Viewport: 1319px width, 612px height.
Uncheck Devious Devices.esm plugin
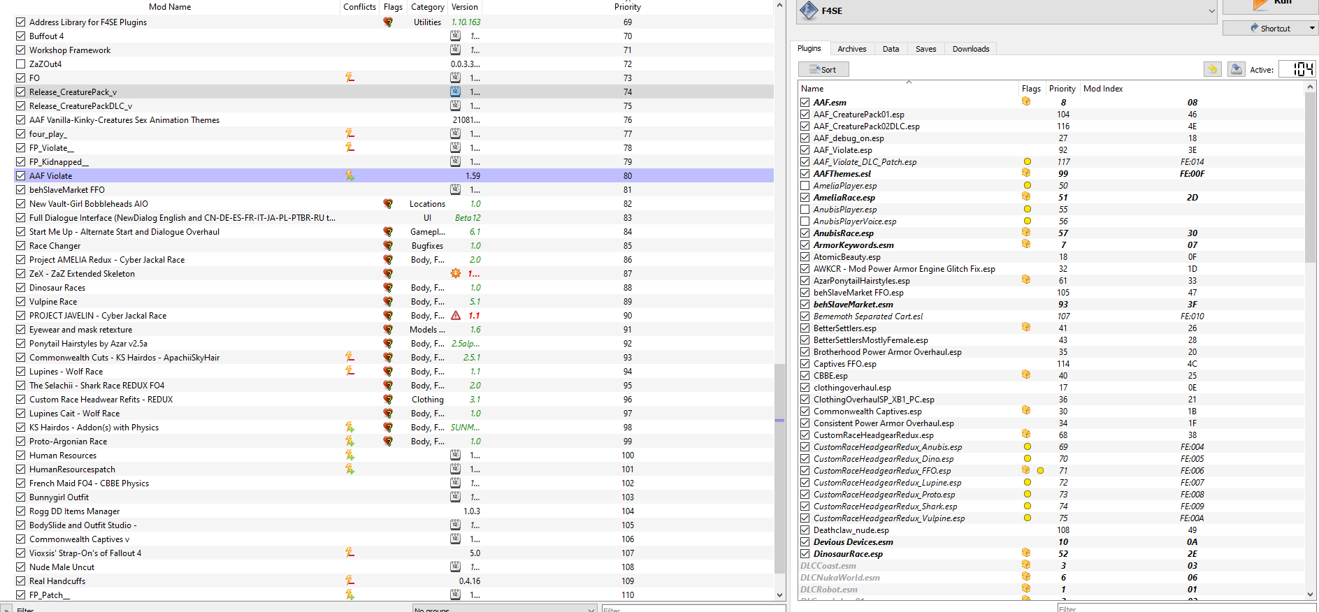tap(805, 541)
